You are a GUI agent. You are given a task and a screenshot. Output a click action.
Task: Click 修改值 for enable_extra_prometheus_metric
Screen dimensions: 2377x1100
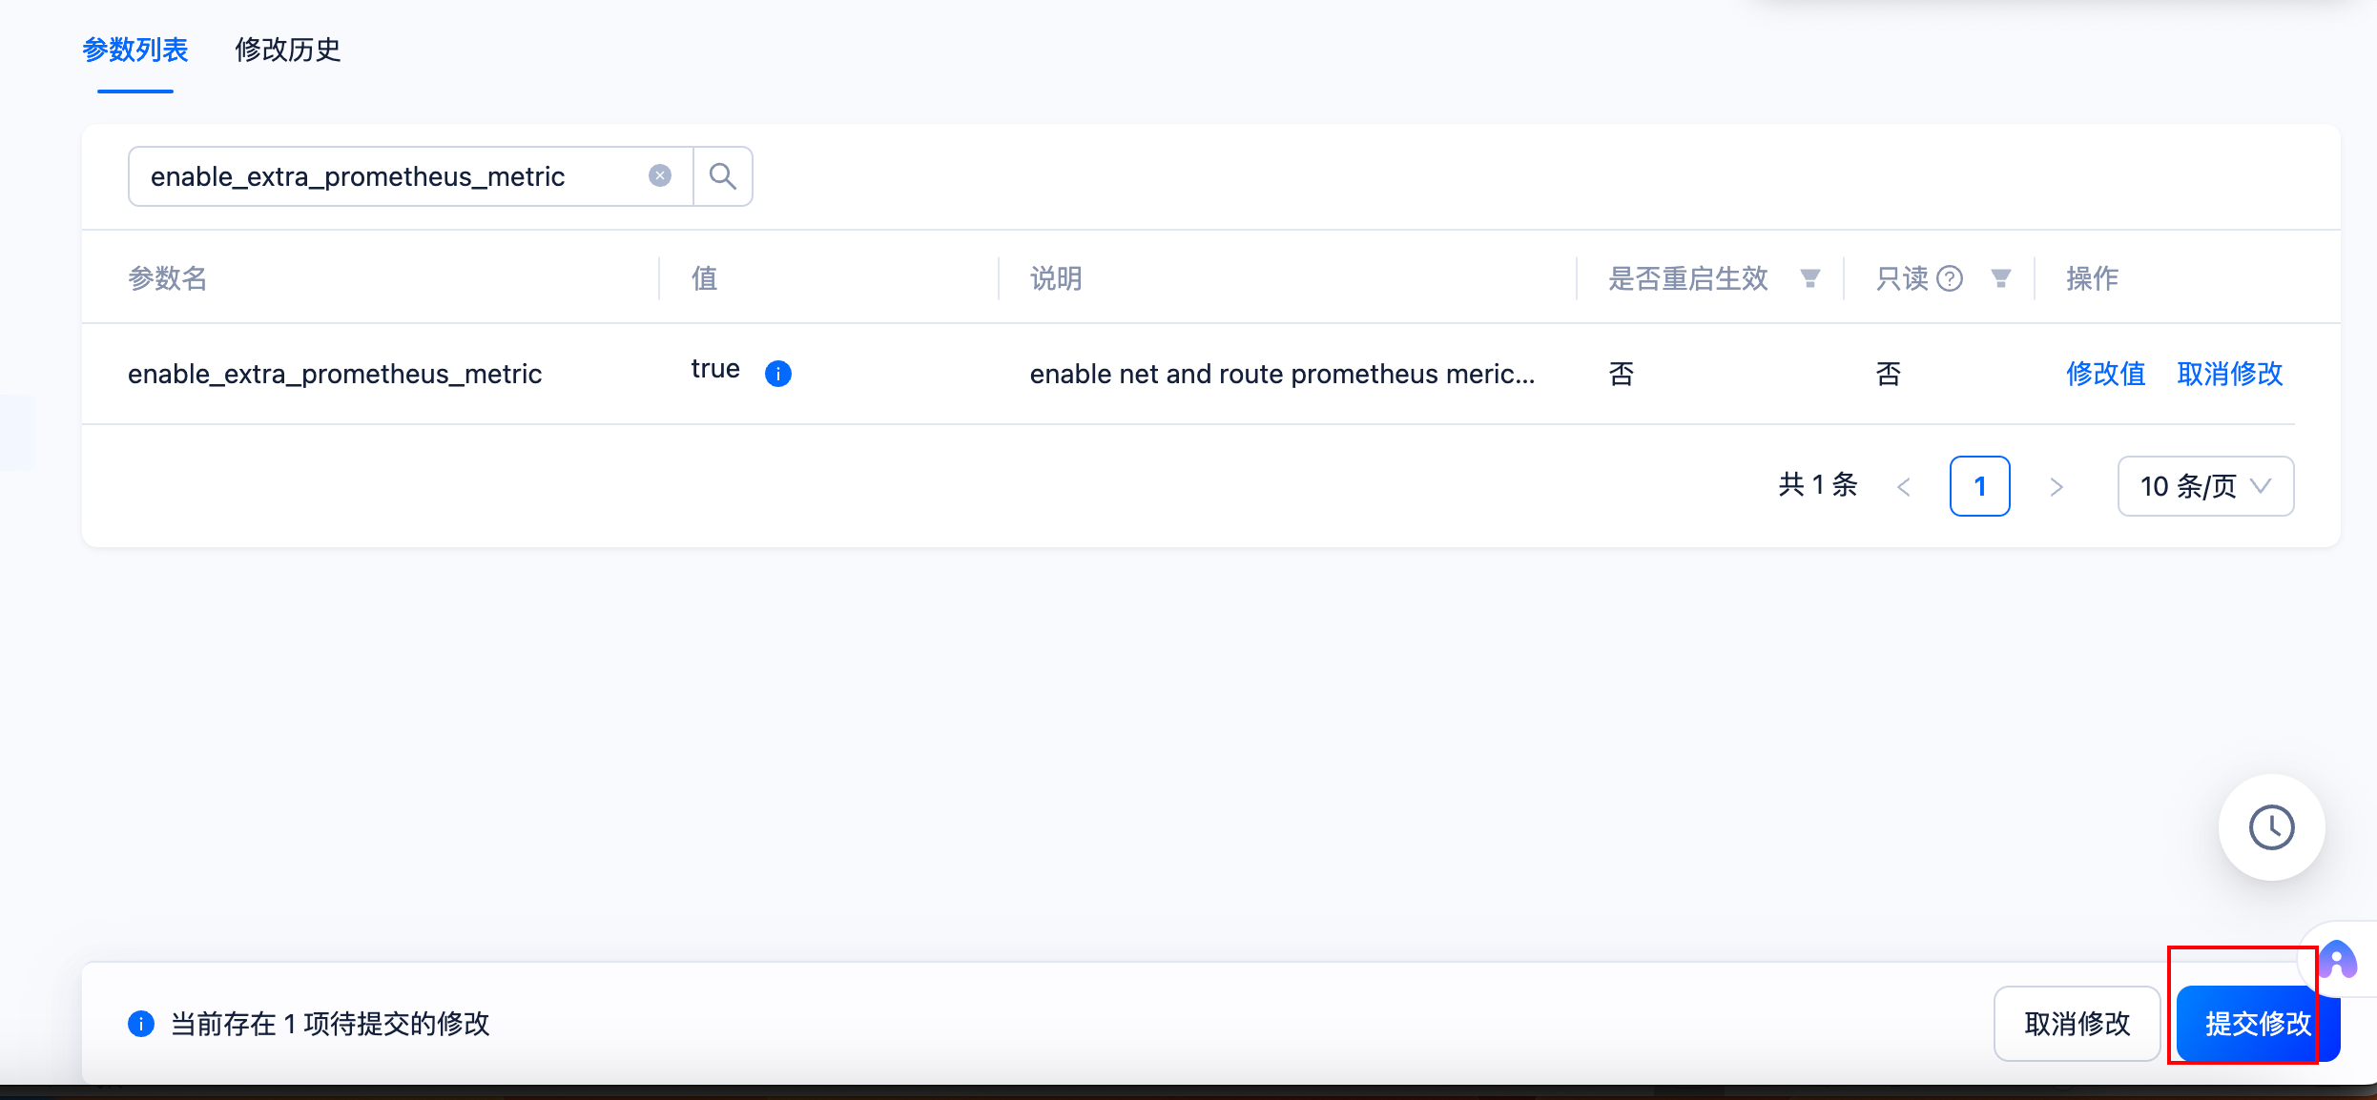(x=2106, y=374)
